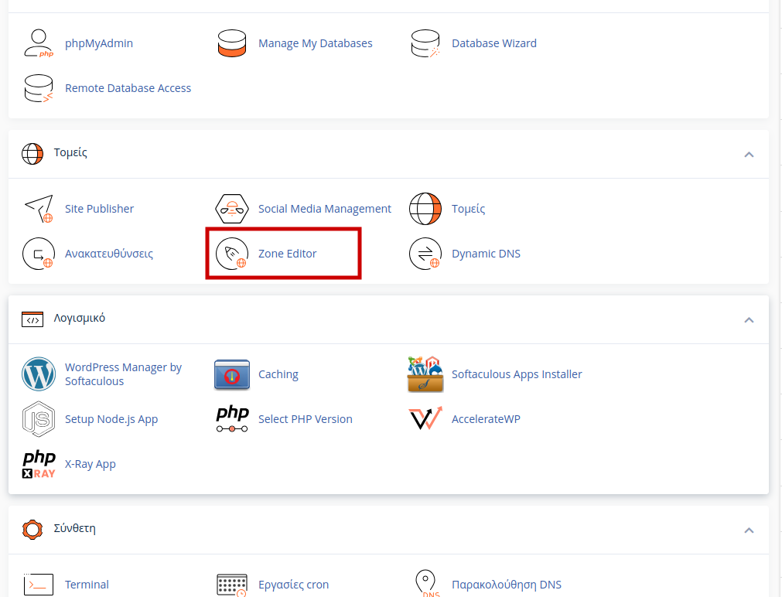Open the X-Ray App link

coord(90,464)
